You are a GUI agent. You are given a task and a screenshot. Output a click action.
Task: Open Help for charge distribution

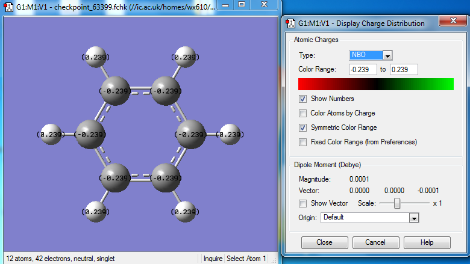click(427, 242)
